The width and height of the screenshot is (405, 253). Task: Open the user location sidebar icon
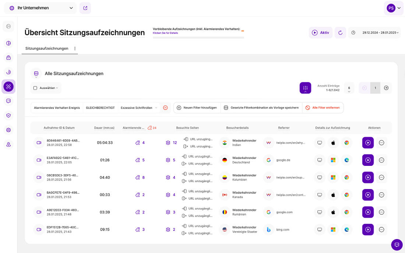click(x=8, y=145)
